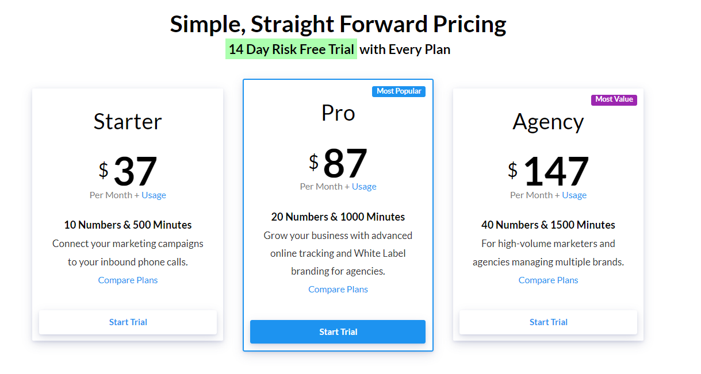701x374 pixels.
Task: Open Compare Plans under the Starter plan
Action: point(128,280)
